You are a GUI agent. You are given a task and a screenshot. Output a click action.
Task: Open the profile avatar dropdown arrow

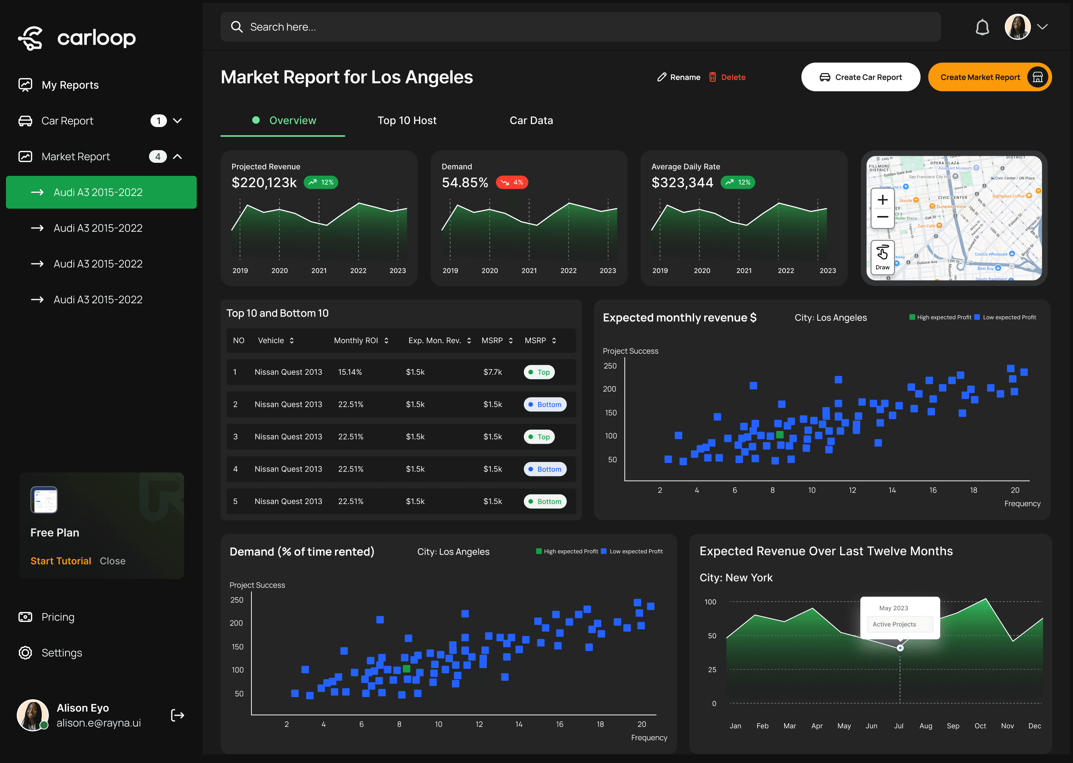(1042, 27)
